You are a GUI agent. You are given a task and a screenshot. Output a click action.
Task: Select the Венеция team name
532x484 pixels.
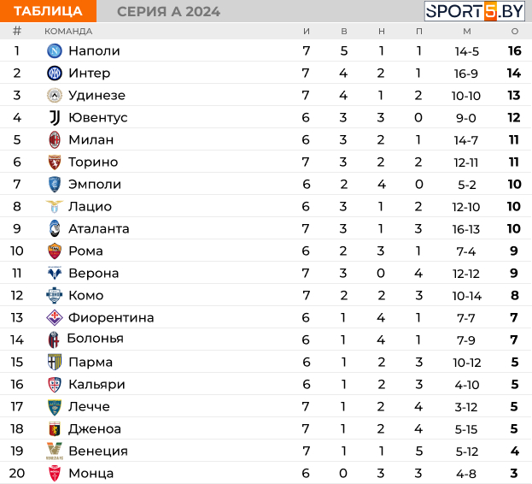point(98,451)
